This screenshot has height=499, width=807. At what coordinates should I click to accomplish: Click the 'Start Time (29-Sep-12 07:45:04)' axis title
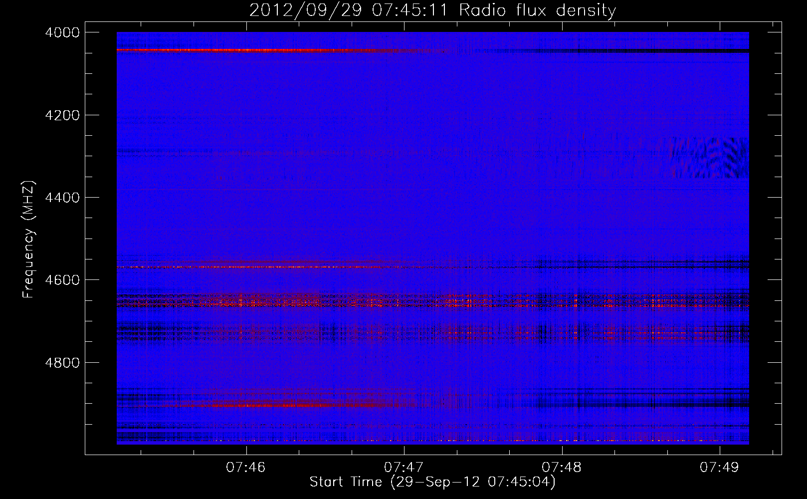432,482
